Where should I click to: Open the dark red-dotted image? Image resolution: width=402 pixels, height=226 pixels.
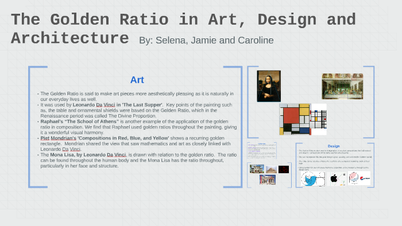click(x=284, y=169)
